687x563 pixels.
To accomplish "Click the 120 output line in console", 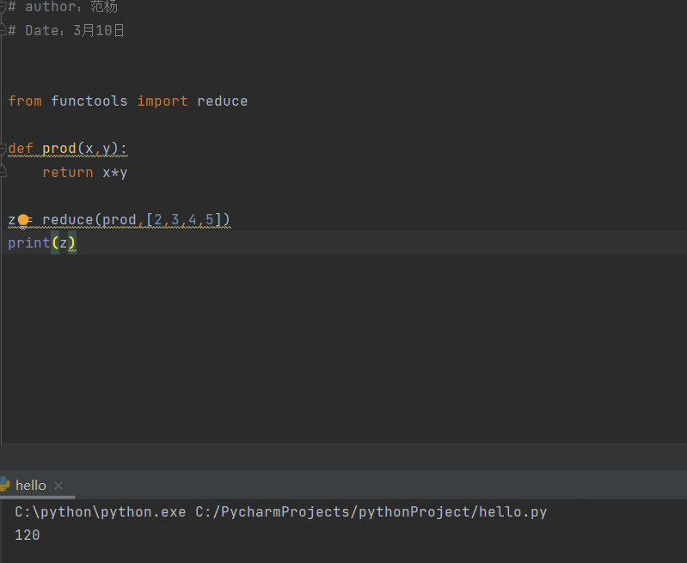I will 28,535.
